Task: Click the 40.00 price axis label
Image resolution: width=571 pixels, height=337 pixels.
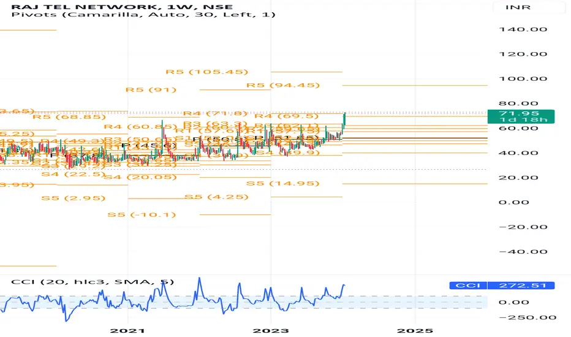Action: tap(518, 153)
